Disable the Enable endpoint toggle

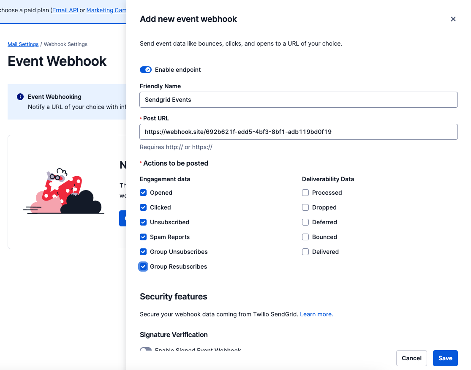pos(145,69)
